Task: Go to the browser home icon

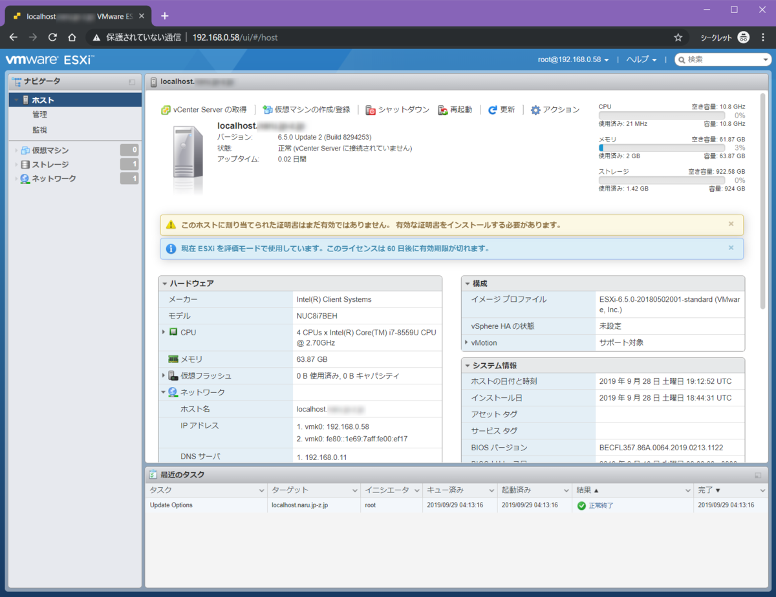Action: click(x=72, y=37)
